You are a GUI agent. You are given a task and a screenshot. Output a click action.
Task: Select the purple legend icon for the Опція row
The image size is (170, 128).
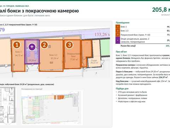118,40
